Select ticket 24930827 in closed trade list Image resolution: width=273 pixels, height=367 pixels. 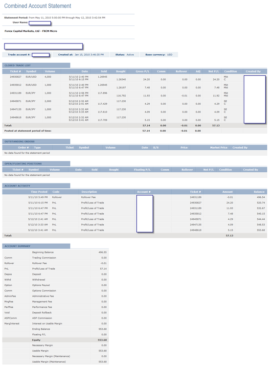coord(16,77)
